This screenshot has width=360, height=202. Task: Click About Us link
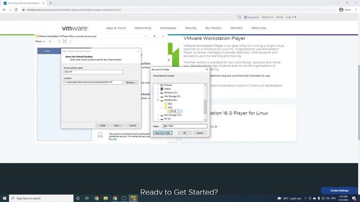[268, 17]
